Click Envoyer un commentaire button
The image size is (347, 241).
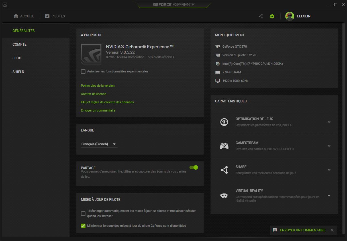point(303,230)
